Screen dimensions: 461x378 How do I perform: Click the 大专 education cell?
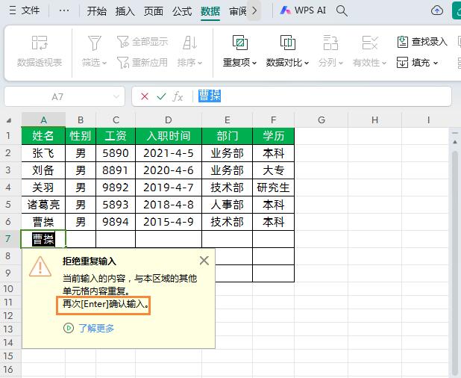(x=274, y=170)
